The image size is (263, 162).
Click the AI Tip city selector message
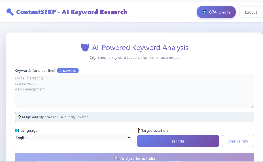(x=55, y=117)
